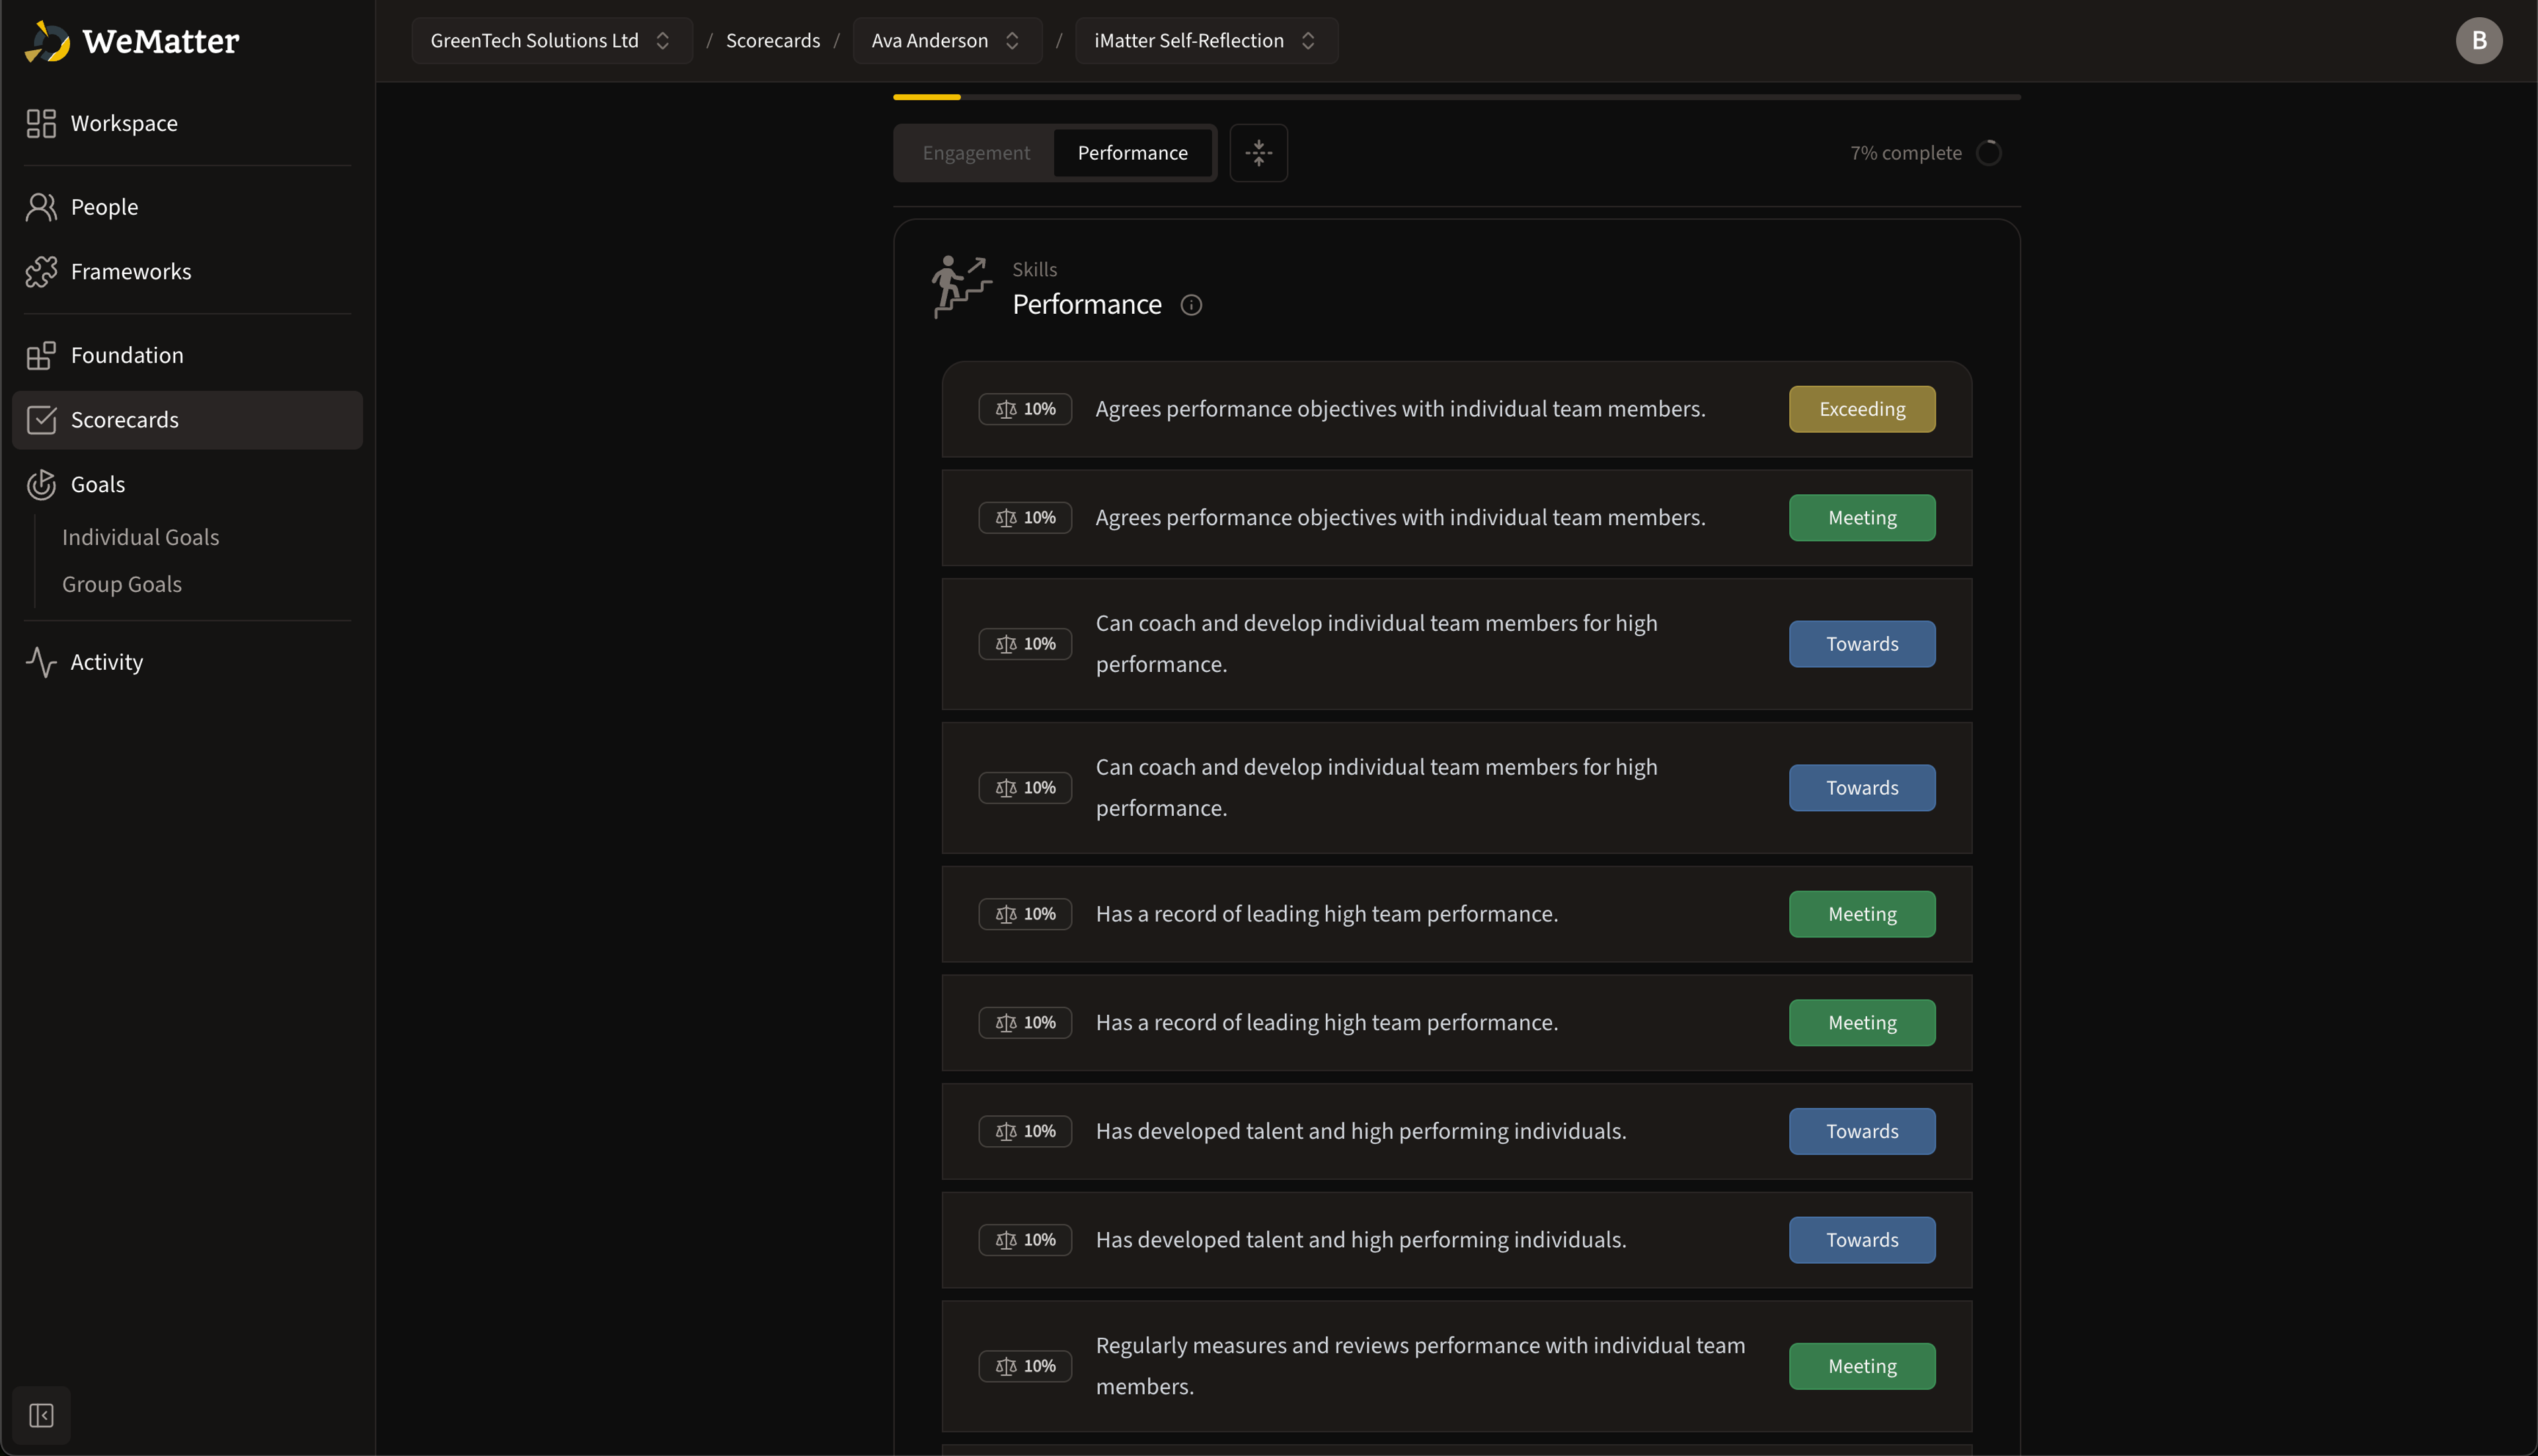This screenshot has height=1456, width=2538.
Task: Open Group Goals
Action: pyautogui.click(x=122, y=584)
